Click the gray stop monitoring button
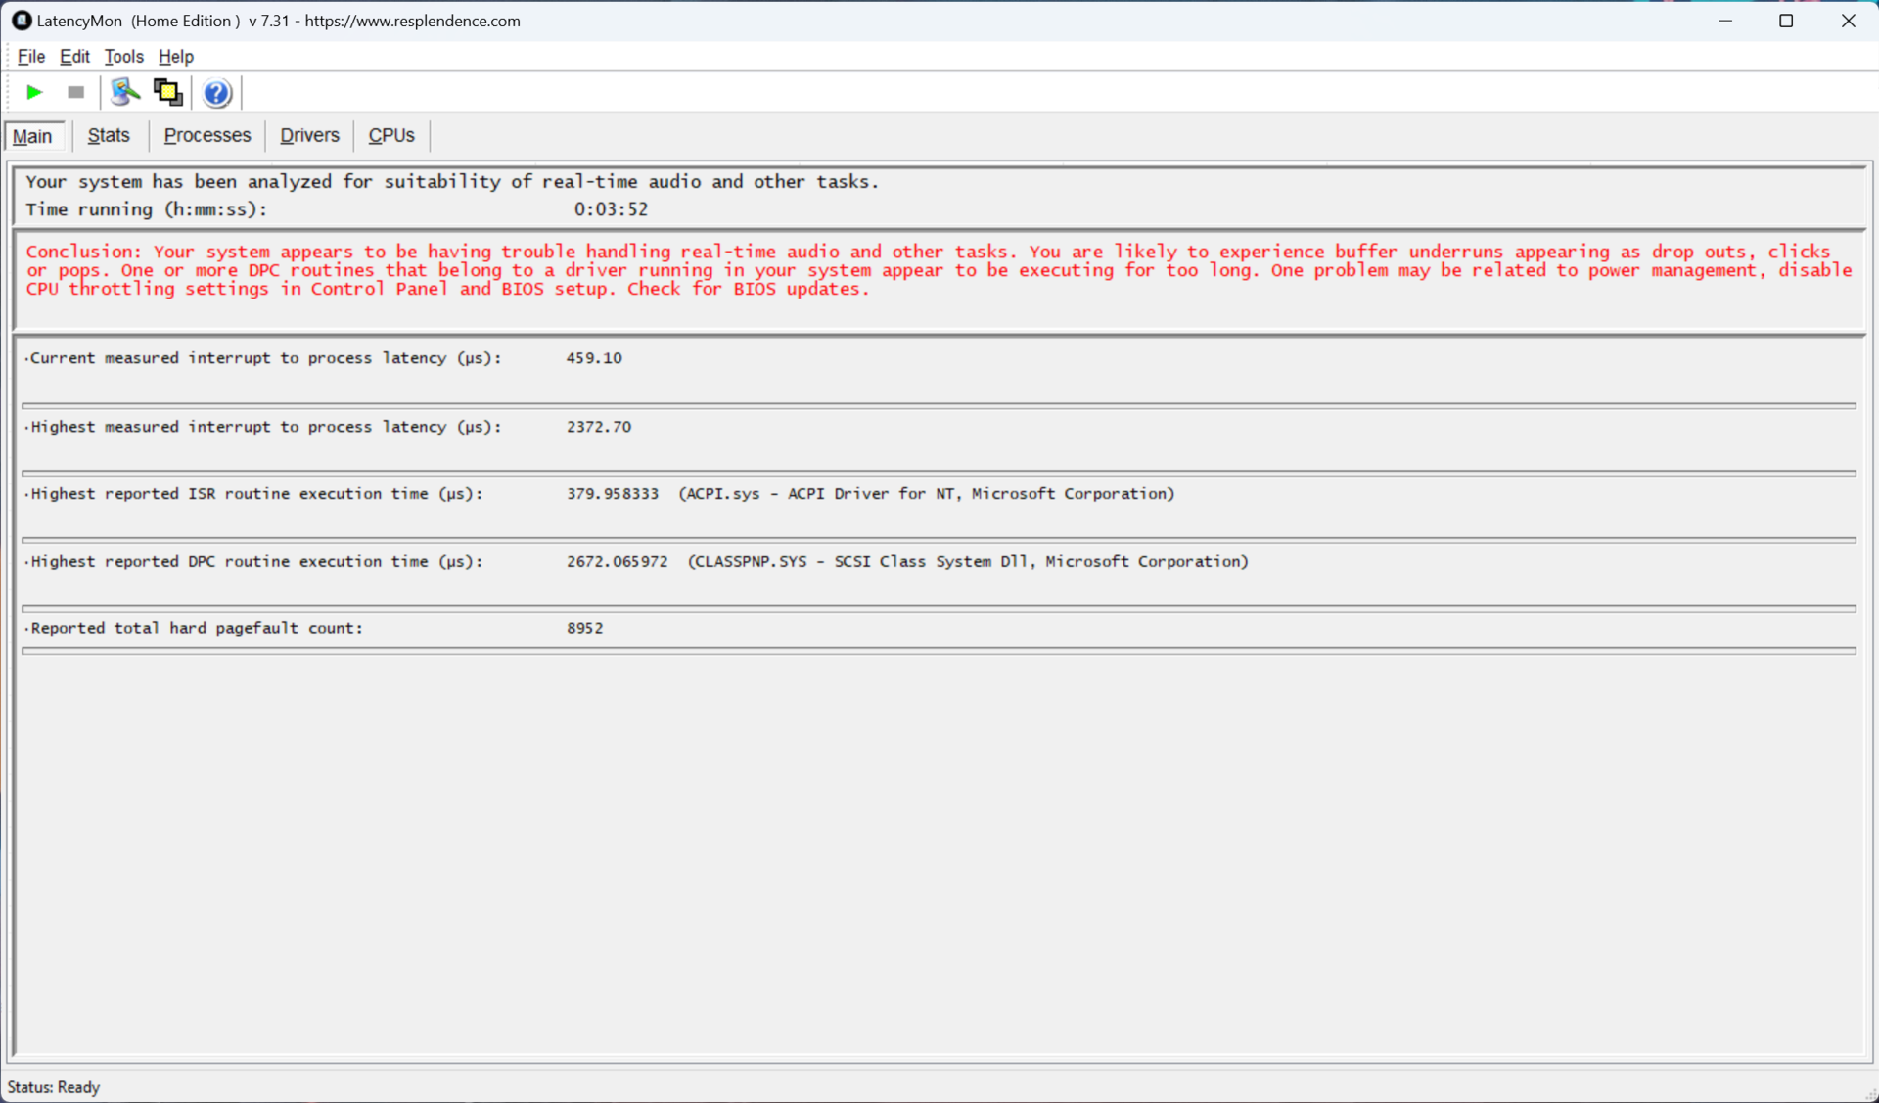 tap(75, 92)
